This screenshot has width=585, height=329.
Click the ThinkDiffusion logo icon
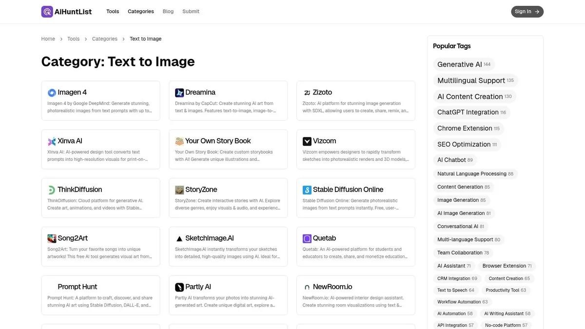click(x=52, y=190)
